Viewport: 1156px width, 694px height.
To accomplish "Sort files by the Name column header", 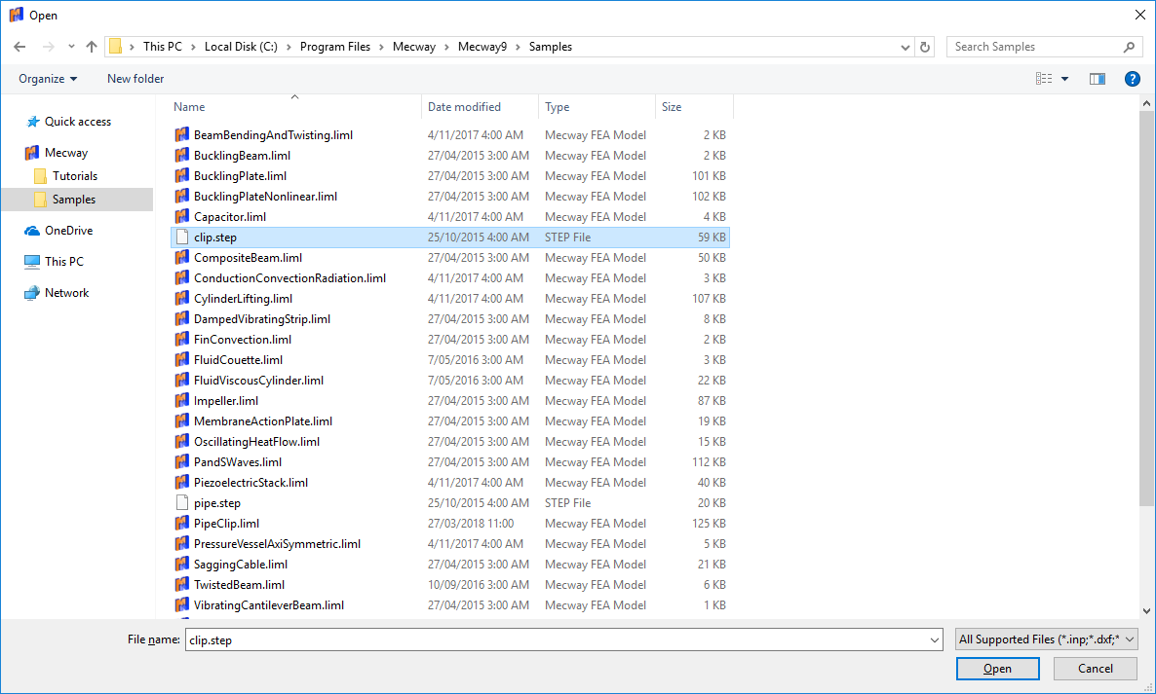I will click(295, 107).
